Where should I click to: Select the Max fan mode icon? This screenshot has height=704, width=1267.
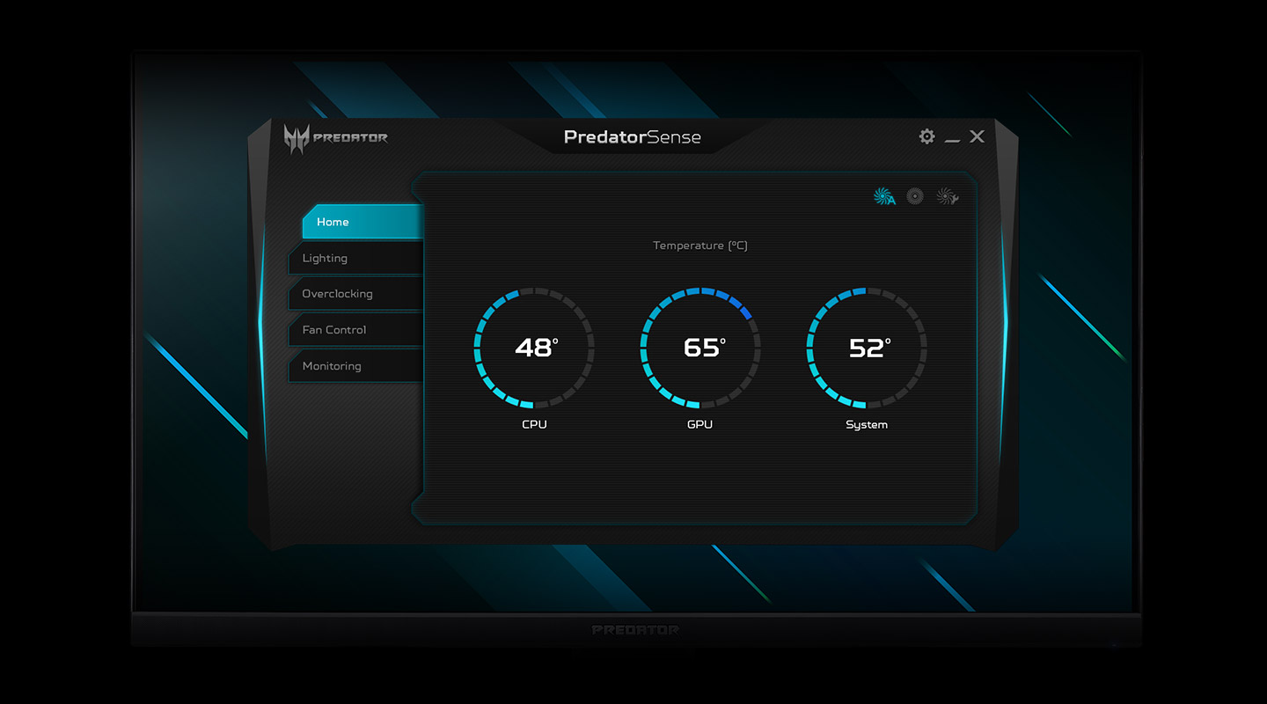coord(915,197)
